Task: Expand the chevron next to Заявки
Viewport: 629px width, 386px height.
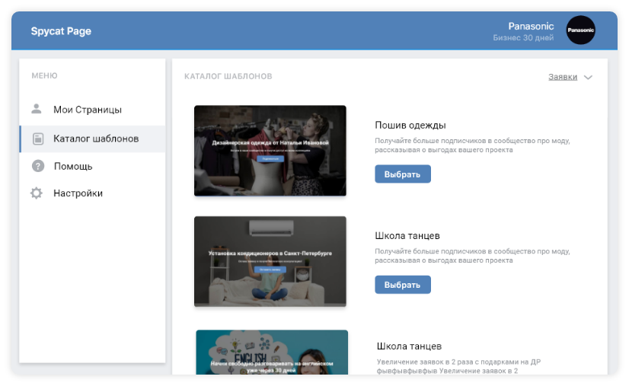Action: coord(588,78)
